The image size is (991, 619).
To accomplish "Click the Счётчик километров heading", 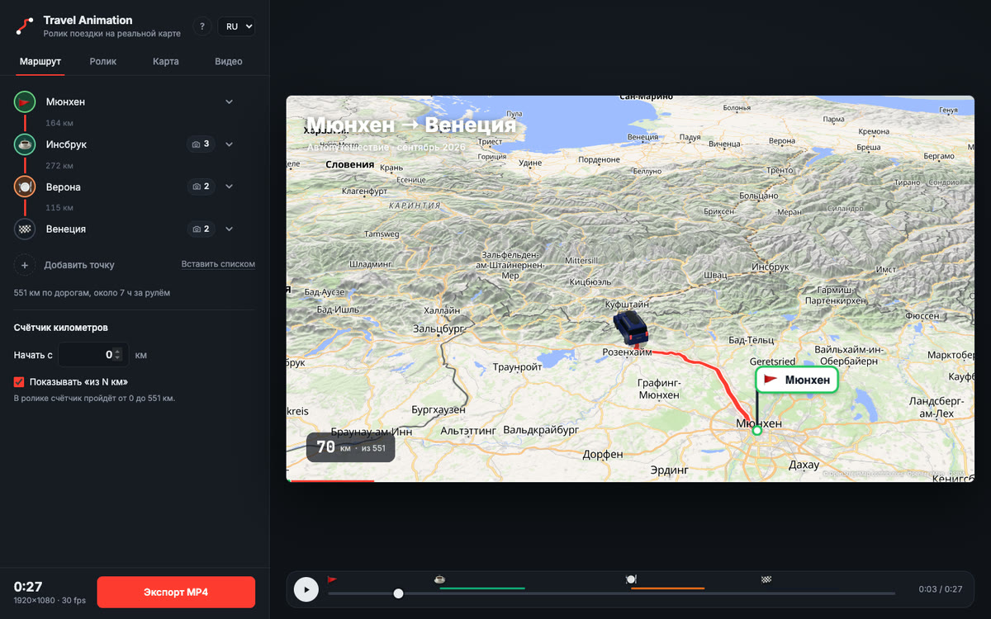I will click(61, 328).
